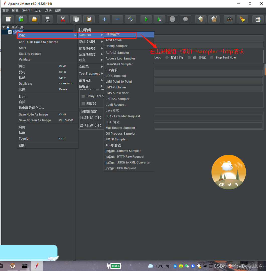
Task: Open the 帮助 menu in menu bar
Action: click(x=58, y=10)
